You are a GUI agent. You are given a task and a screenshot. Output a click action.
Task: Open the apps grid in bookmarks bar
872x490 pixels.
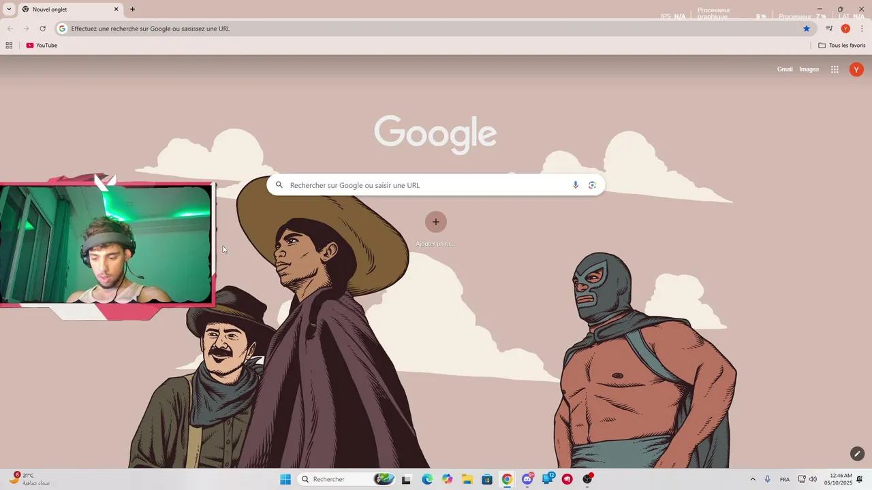(9, 46)
